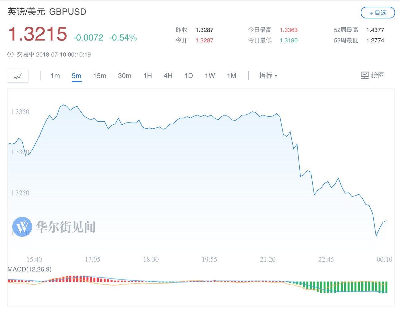This screenshot has width=400, height=312.
Task: Click the current price 1.3215
Action: [x=37, y=34]
